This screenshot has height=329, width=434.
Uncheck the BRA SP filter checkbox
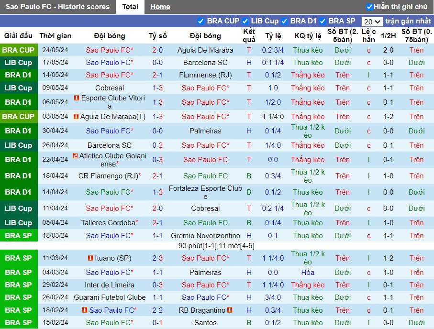(x=322, y=22)
